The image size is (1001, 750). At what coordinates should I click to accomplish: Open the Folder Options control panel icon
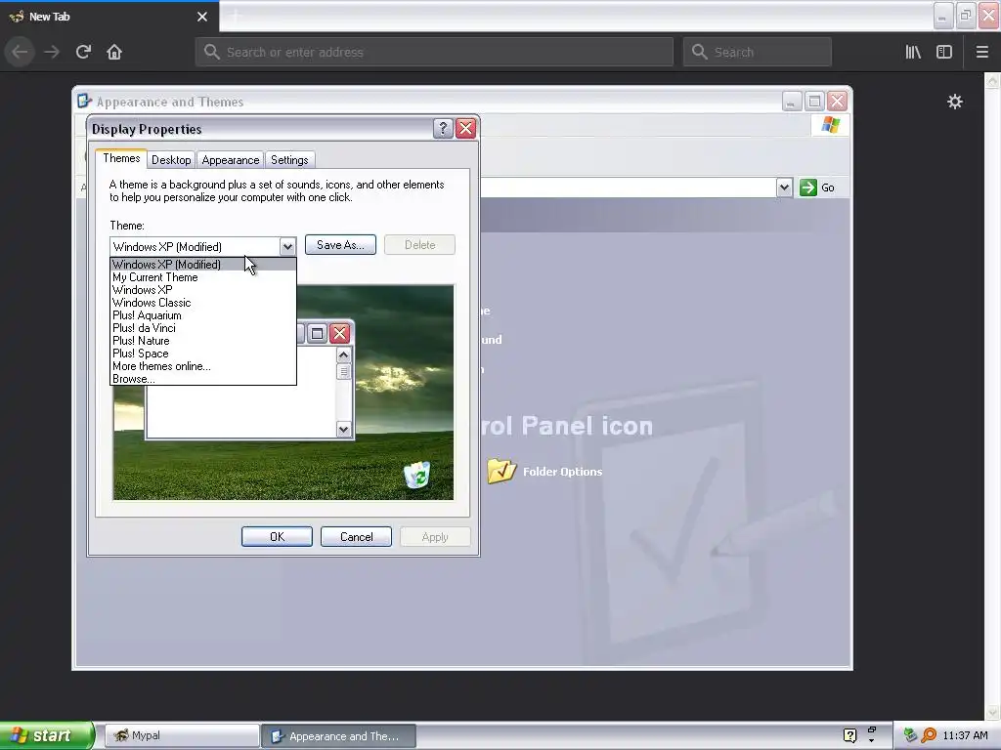pyautogui.click(x=501, y=471)
